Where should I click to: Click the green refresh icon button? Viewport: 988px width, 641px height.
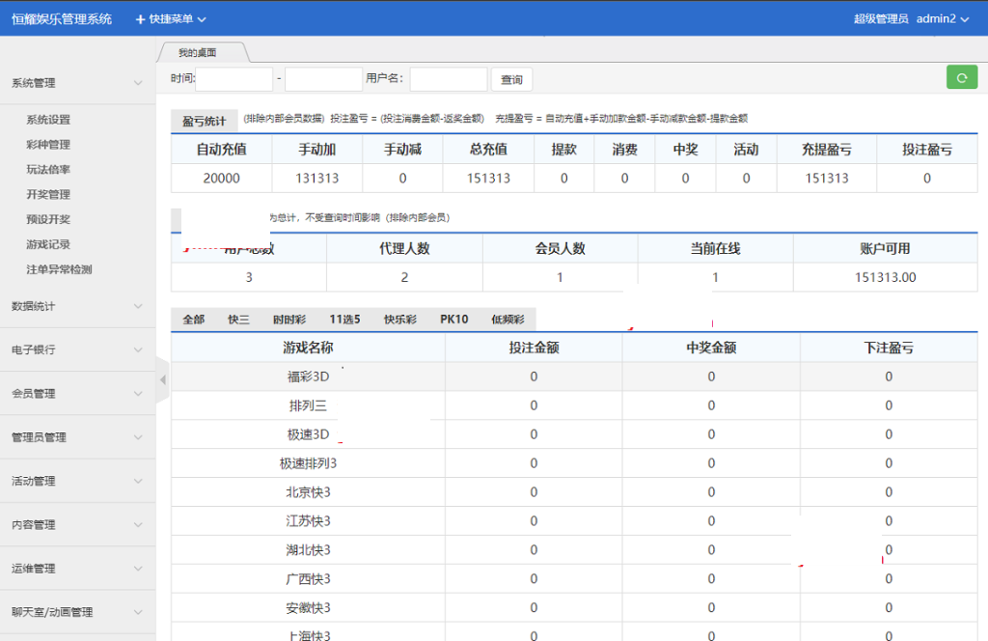click(x=961, y=78)
